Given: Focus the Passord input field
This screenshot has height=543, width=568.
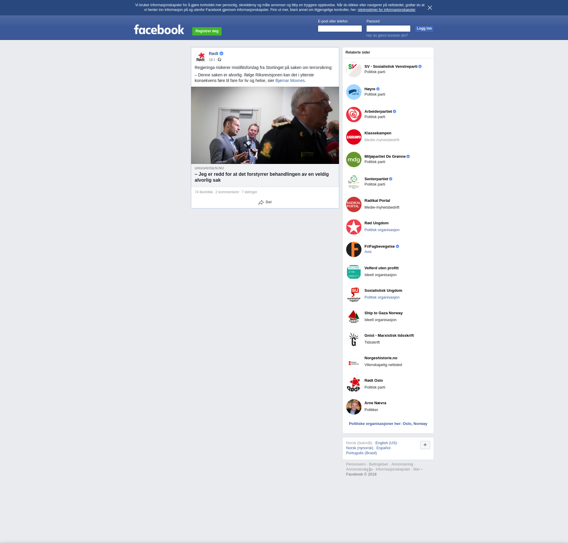Looking at the screenshot, I should (388, 28).
